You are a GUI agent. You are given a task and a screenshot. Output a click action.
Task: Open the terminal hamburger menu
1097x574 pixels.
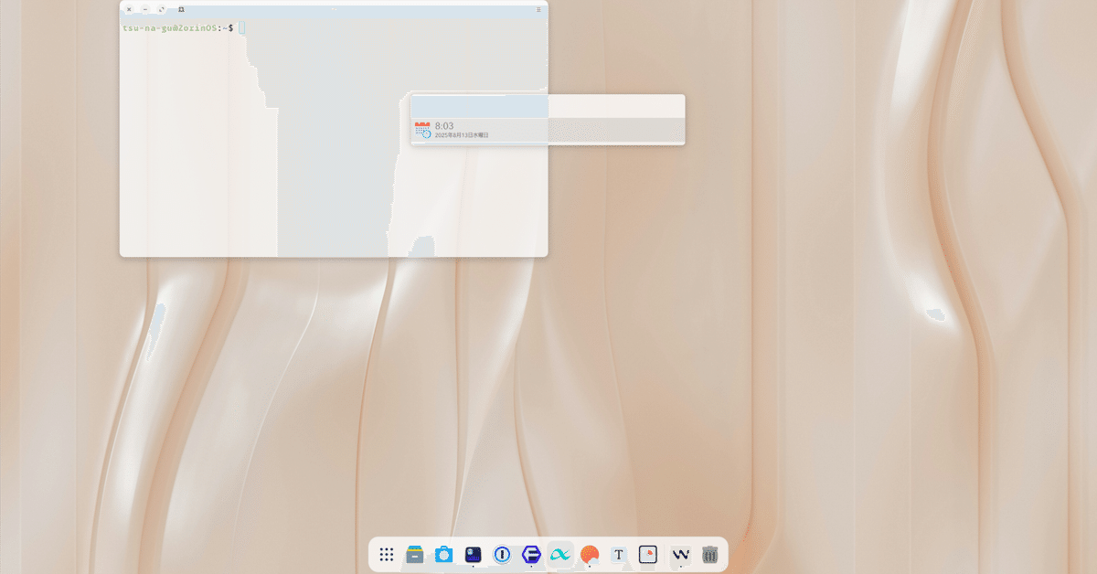tap(538, 8)
